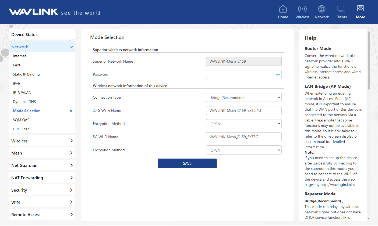The width and height of the screenshot is (378, 226).
Task: Open the IPTV/VLAN submenu item
Action: (x=22, y=92)
